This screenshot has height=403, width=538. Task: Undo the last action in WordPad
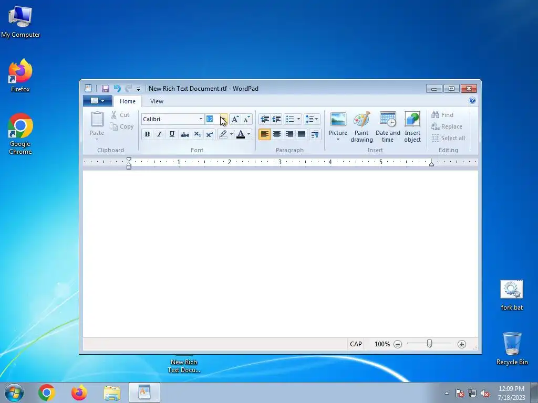click(117, 88)
